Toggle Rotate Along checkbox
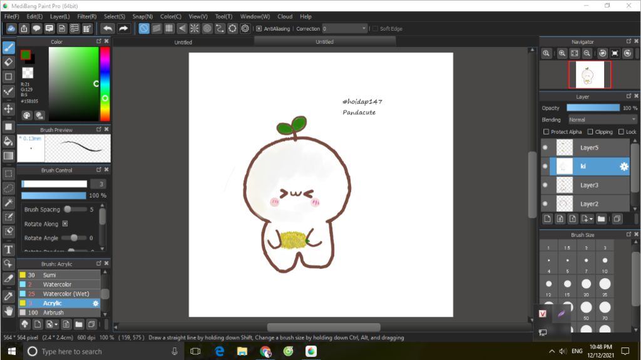The image size is (641, 360). (x=65, y=224)
